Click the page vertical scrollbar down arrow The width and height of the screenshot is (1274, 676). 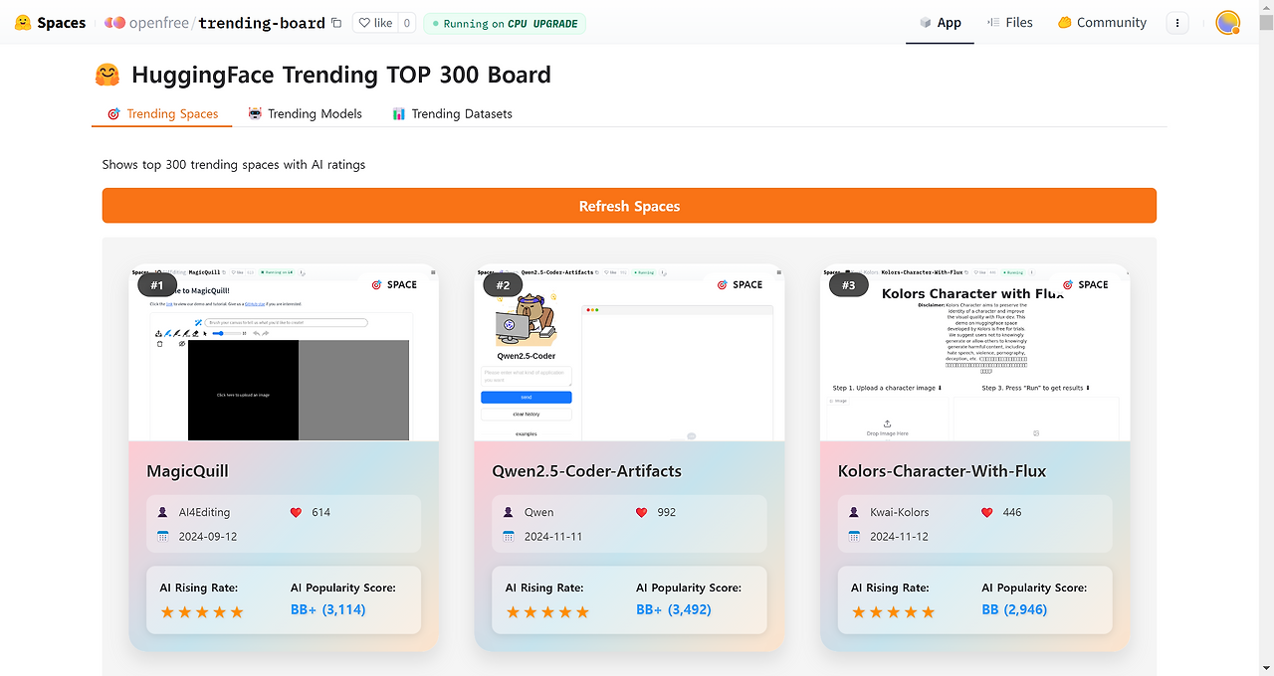tap(1266, 668)
